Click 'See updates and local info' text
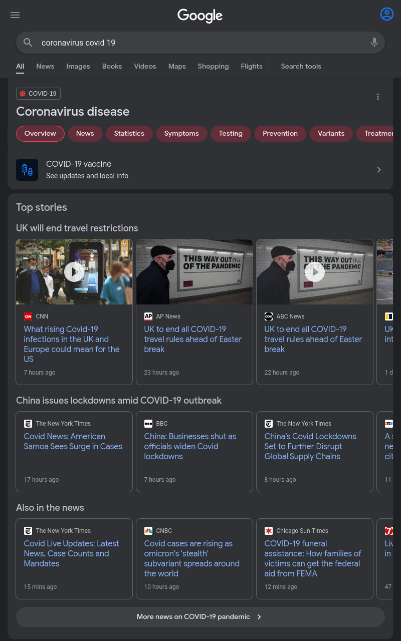 pyautogui.click(x=87, y=176)
